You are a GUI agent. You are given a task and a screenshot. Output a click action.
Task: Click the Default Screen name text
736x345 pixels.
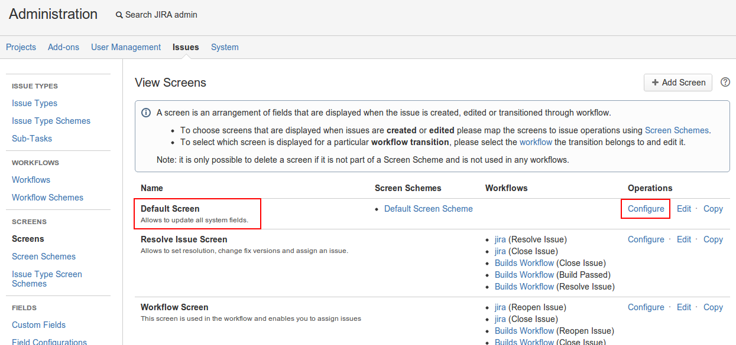pos(170,209)
